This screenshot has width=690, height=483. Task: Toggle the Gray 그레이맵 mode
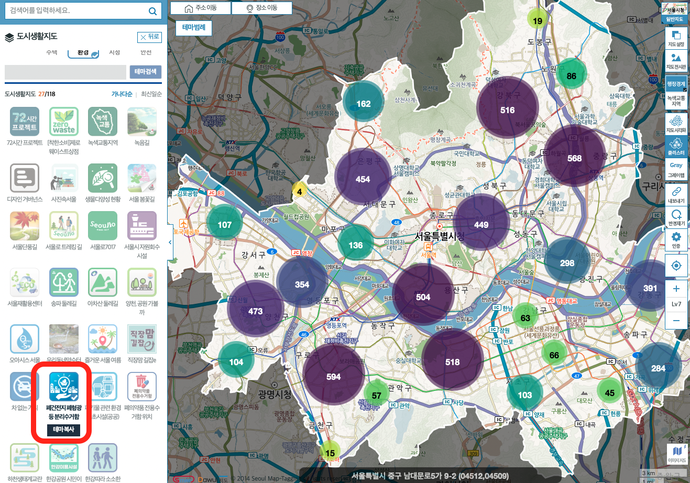676,170
